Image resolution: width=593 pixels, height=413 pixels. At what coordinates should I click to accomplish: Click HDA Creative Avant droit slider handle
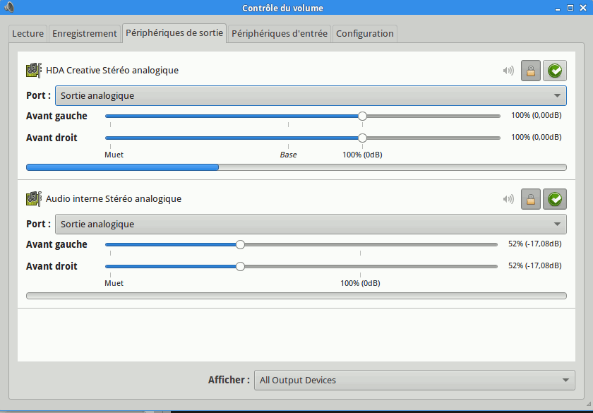[x=362, y=138]
